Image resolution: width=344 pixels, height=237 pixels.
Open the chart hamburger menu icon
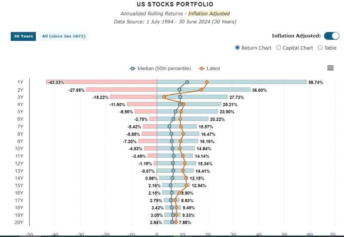tap(330, 68)
